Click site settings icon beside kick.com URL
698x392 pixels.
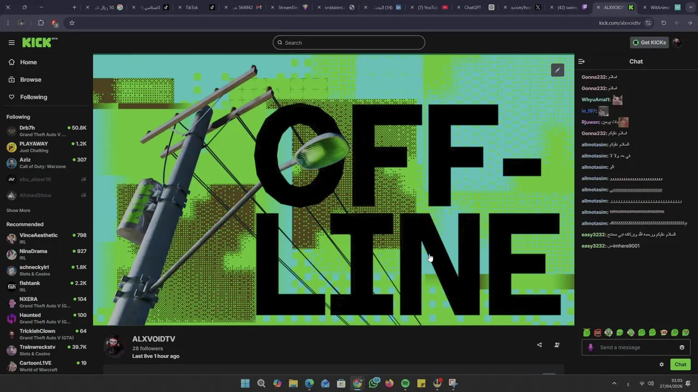(648, 23)
